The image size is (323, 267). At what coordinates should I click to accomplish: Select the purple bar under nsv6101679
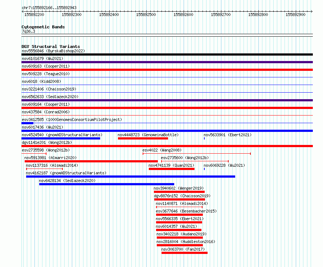(x=167, y=62)
